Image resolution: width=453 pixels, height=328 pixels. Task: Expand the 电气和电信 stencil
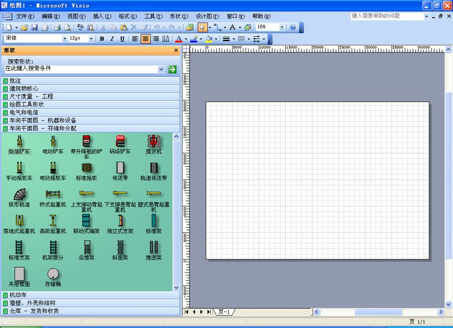[x=91, y=112]
